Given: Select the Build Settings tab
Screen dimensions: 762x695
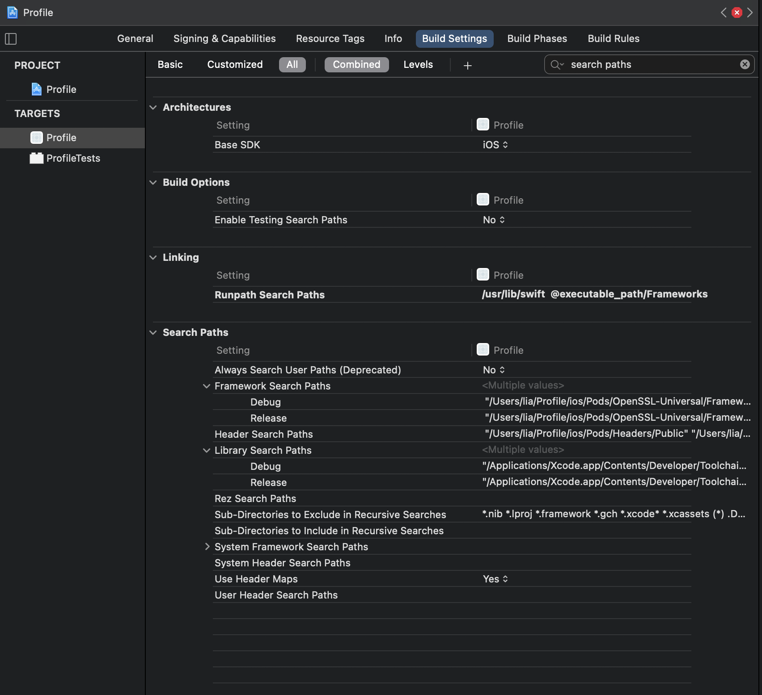Looking at the screenshot, I should coord(454,38).
